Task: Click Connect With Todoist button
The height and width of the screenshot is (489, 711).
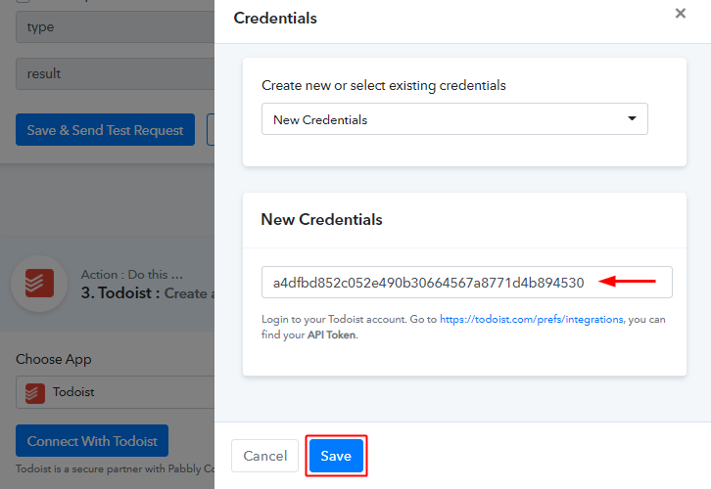Action: pos(92,440)
